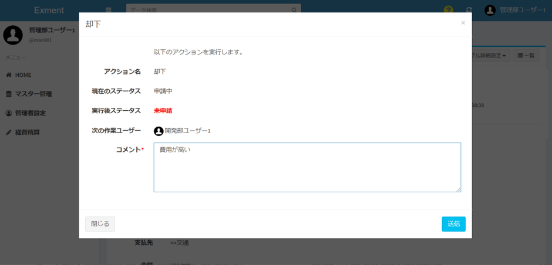Click the HOME house icon
Viewport: 552px width, 265px height.
(9, 75)
